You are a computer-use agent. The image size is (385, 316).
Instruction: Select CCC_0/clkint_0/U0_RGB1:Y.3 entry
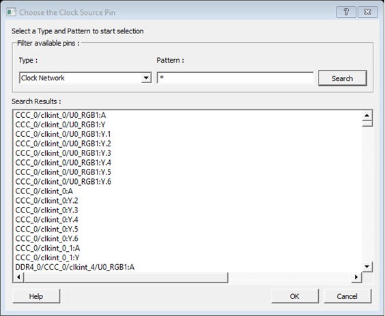63,153
